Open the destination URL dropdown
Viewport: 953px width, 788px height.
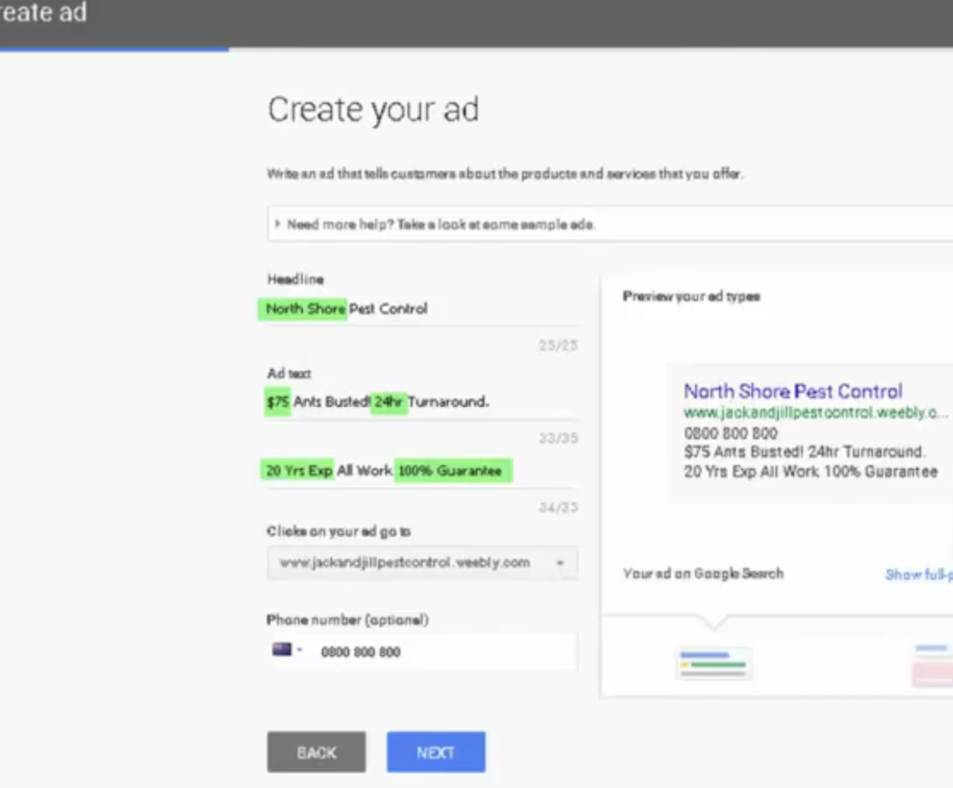click(423, 563)
